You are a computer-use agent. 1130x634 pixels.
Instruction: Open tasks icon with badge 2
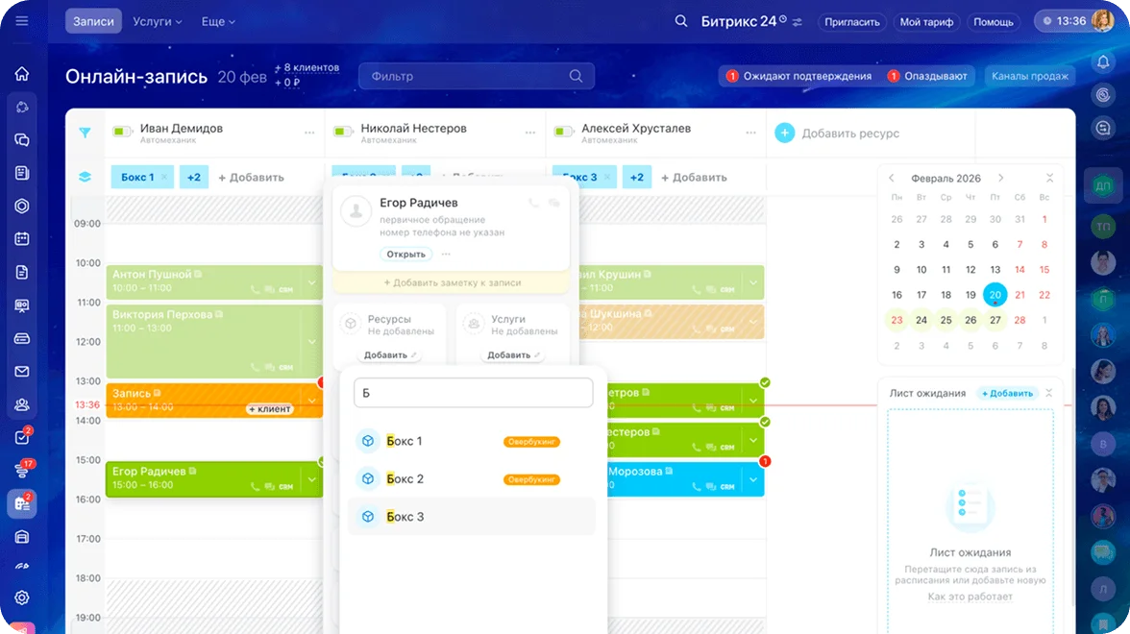pyautogui.click(x=22, y=436)
